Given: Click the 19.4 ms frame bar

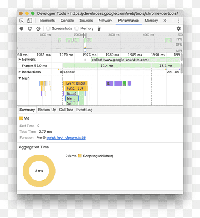Looking at the screenshot, I should click(x=107, y=66).
